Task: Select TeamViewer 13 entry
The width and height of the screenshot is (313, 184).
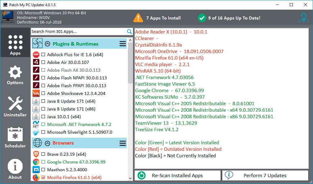Action: 166,123
